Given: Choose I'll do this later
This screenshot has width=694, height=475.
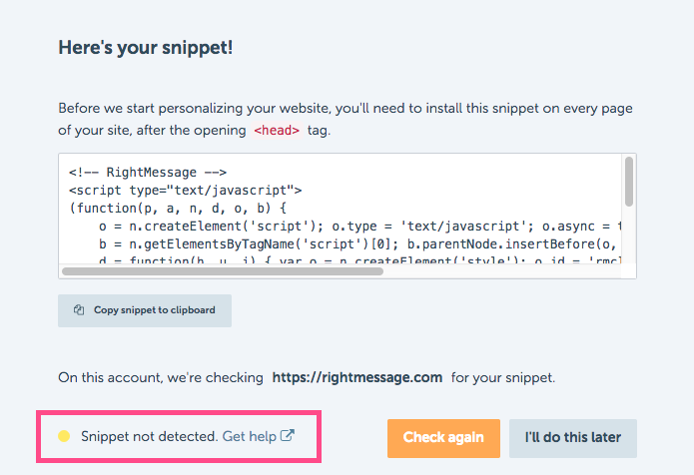Looking at the screenshot, I should coord(573,438).
